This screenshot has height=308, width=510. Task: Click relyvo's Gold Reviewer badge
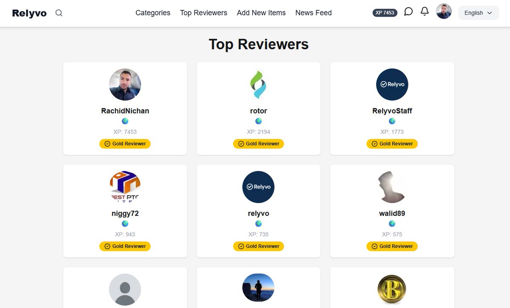(x=258, y=246)
